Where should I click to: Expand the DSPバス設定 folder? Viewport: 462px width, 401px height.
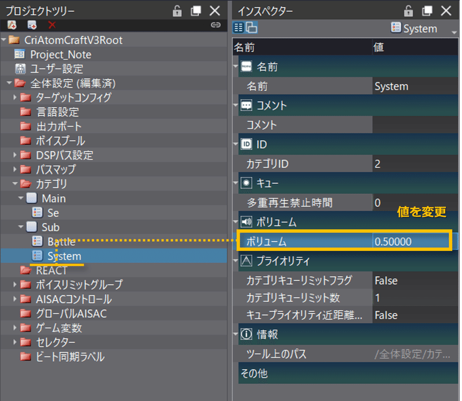[x=15, y=155]
